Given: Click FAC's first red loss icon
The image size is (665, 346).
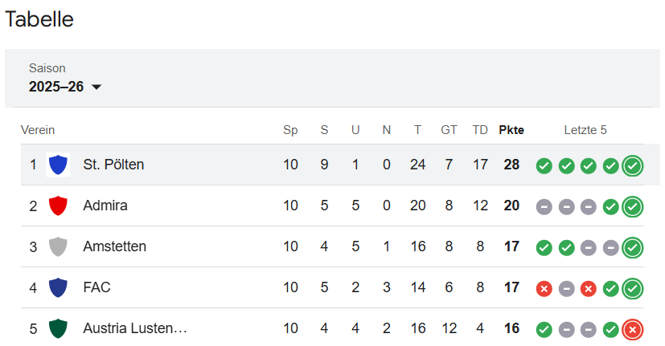Looking at the screenshot, I should (x=544, y=288).
